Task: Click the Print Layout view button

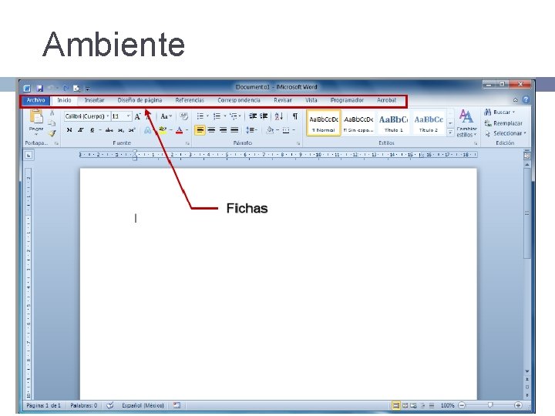Action: point(395,405)
